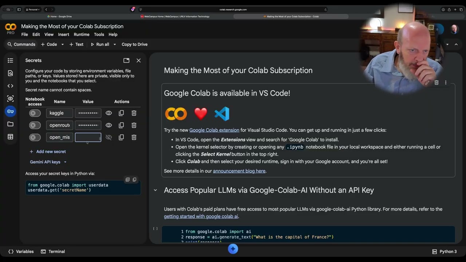Open the runtime connection dropdown arrow
Image resolution: width=466 pixels, height=262 pixels.
[x=447, y=44]
